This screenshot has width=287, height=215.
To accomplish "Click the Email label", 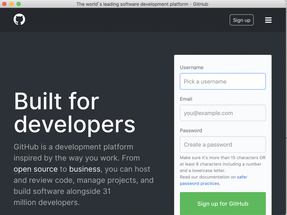I will point(186,99).
